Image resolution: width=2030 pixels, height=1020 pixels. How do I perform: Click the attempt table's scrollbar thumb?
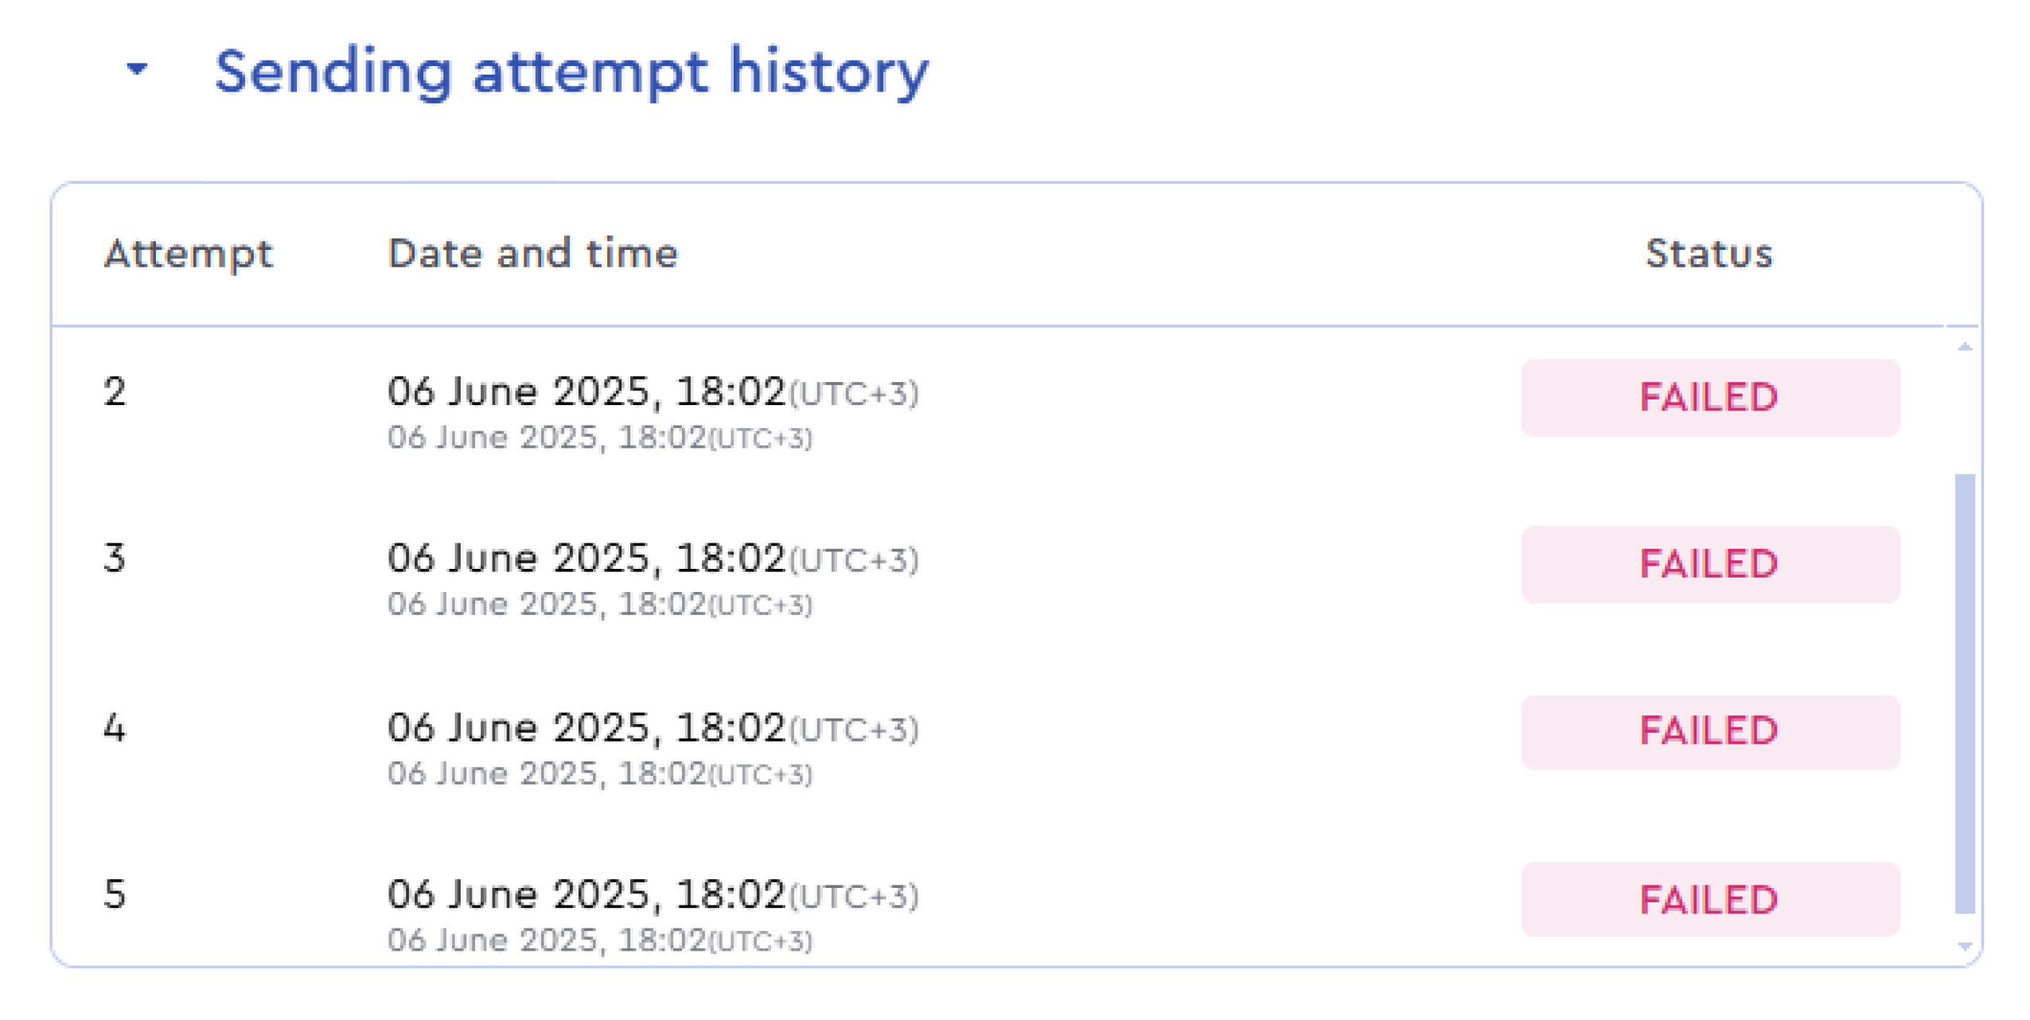[1964, 694]
